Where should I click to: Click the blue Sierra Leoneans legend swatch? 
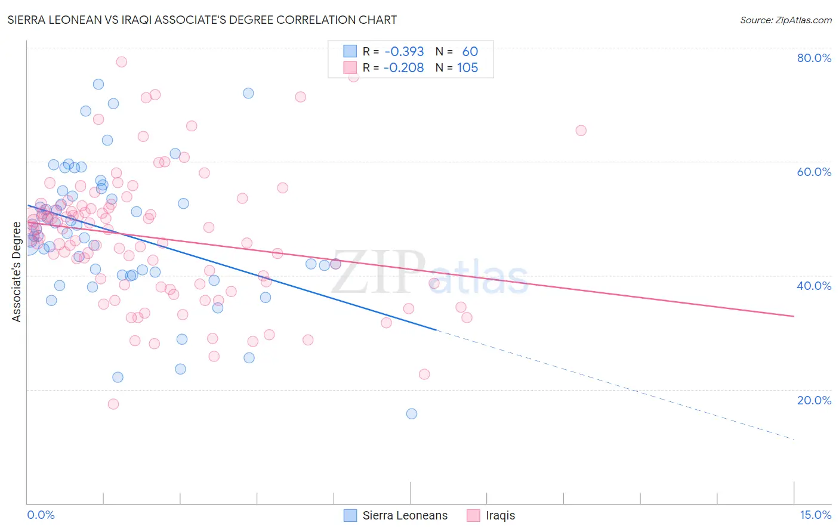(x=350, y=515)
